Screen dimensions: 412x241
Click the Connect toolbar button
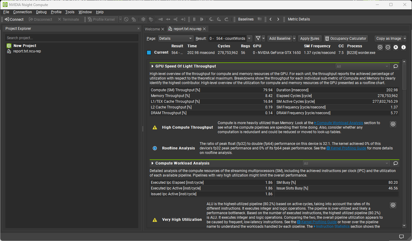coord(14,19)
